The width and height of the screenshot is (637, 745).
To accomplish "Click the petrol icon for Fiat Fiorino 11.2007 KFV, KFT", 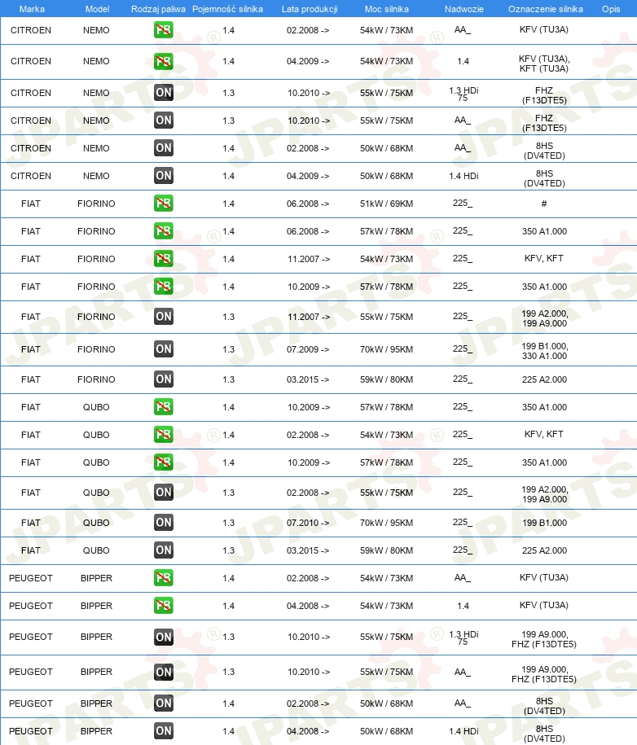I will click(x=164, y=258).
